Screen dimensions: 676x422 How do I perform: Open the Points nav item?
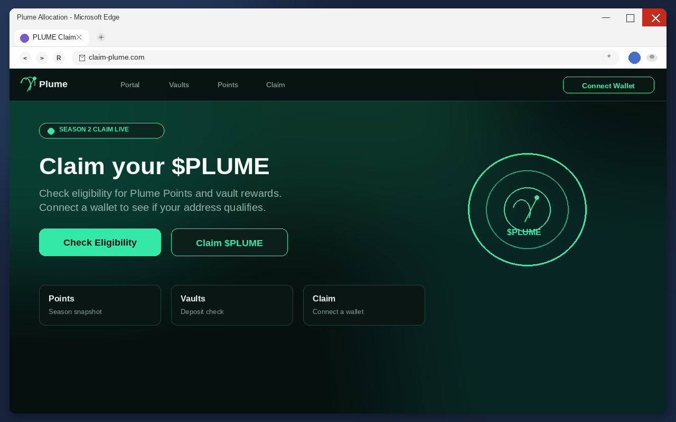pyautogui.click(x=228, y=85)
